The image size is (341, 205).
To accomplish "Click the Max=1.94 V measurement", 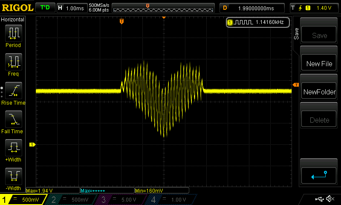I will 39,190.
